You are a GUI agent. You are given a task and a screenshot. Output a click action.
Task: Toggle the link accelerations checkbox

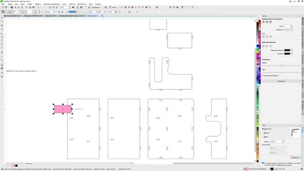pyautogui.click(x=263, y=76)
